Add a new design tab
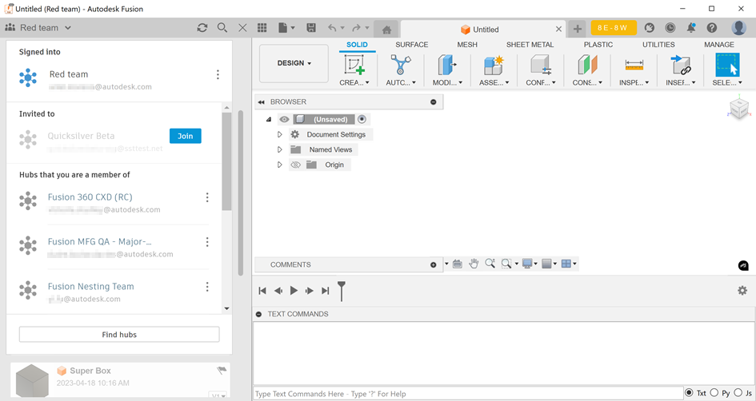756x401 pixels. pos(577,29)
